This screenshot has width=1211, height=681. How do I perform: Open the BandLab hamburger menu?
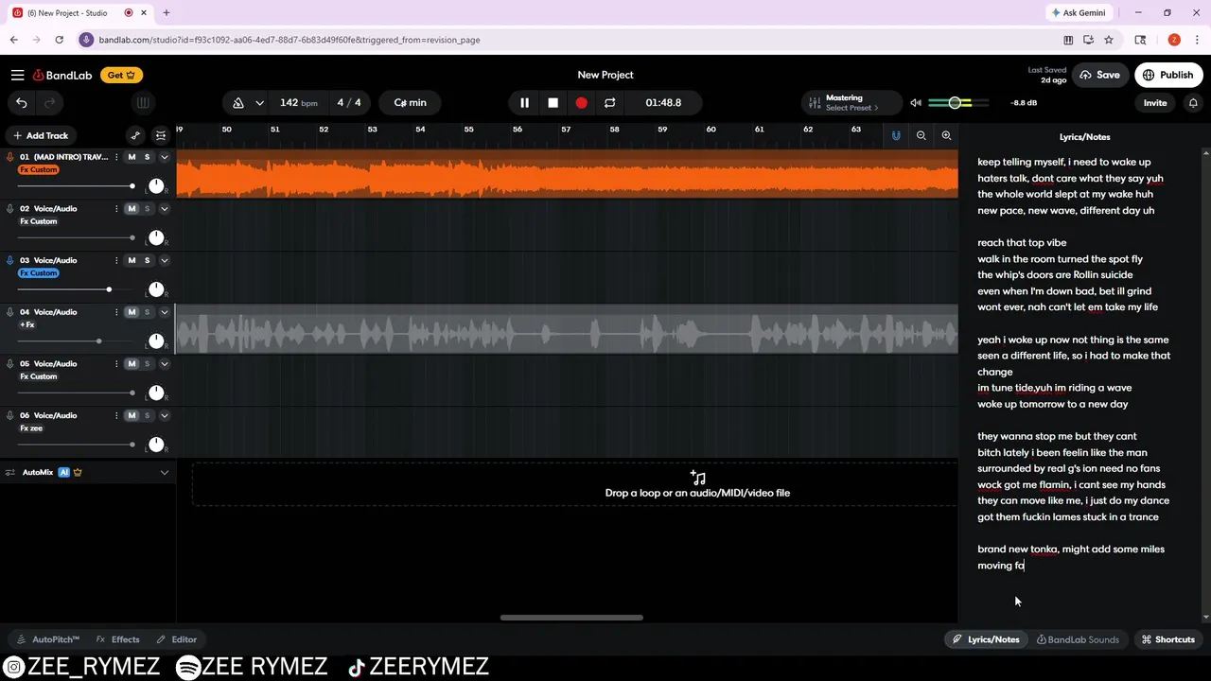point(17,75)
